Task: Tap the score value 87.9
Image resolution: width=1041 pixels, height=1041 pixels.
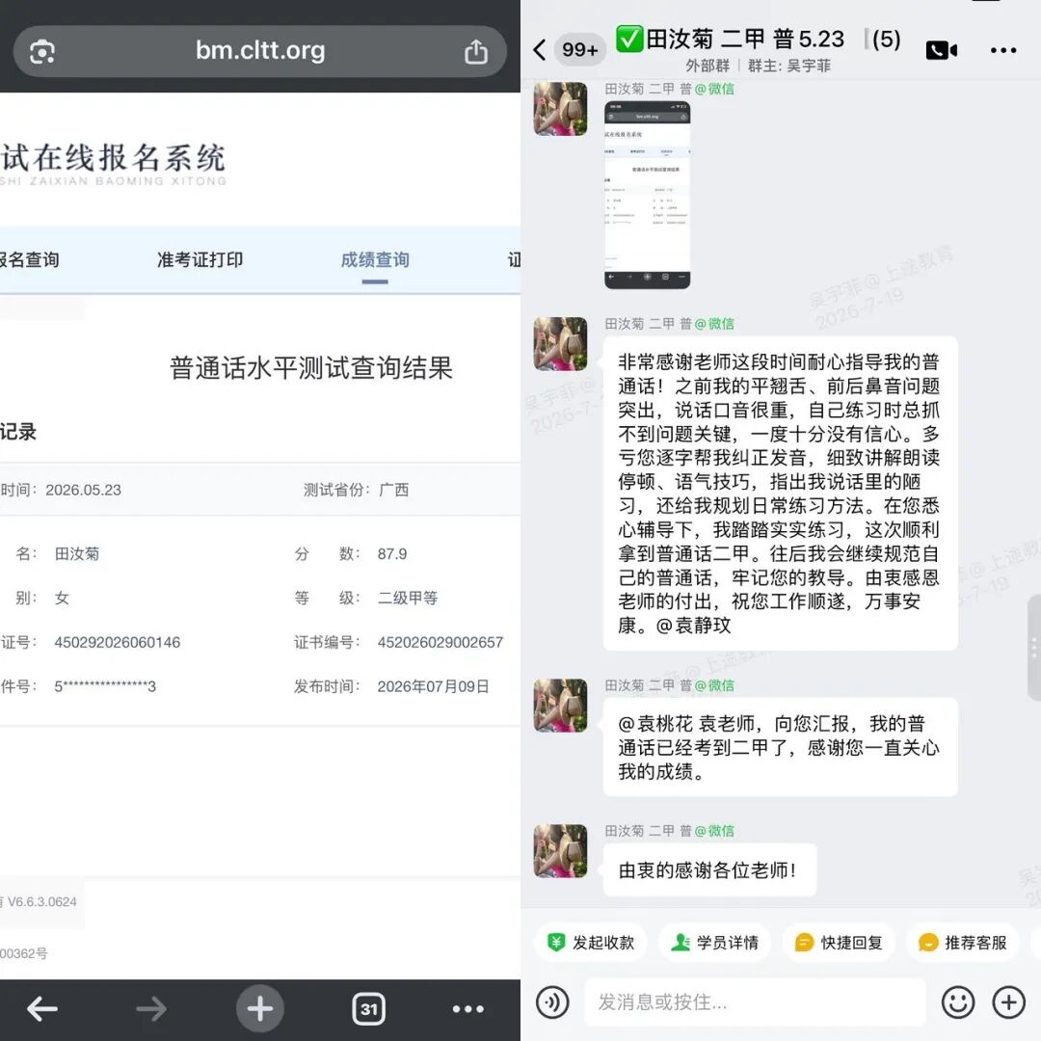Action: click(391, 553)
